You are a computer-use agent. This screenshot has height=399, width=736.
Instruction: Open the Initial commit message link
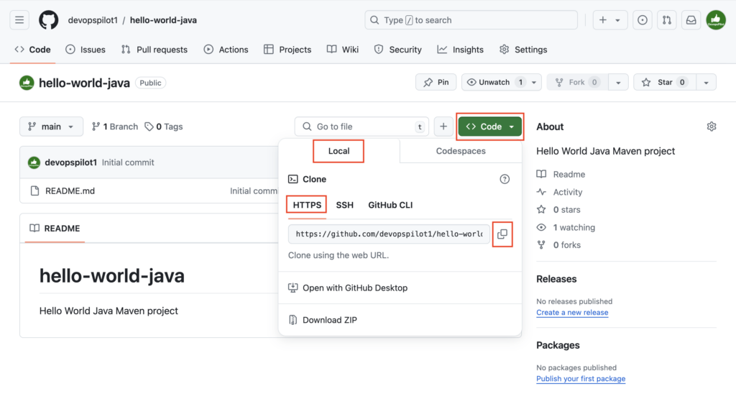128,162
